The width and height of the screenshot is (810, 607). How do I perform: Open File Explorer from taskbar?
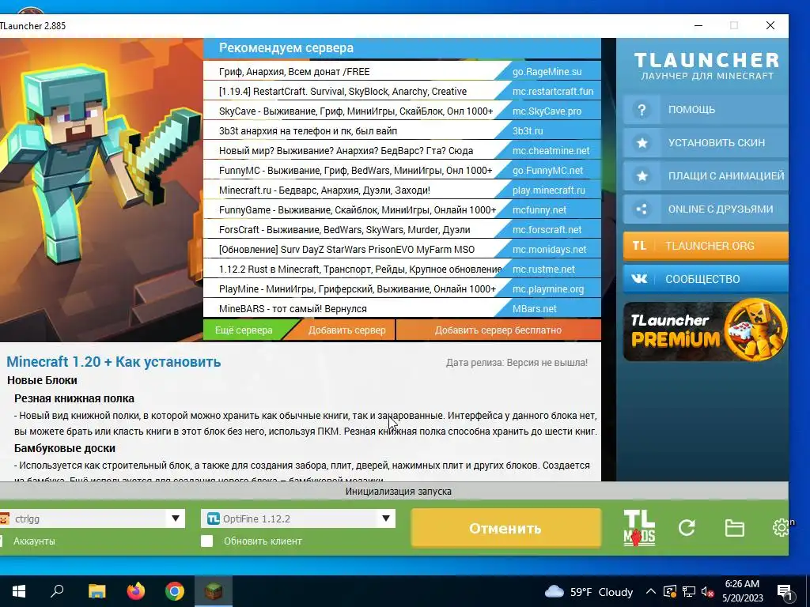pyautogui.click(x=97, y=591)
